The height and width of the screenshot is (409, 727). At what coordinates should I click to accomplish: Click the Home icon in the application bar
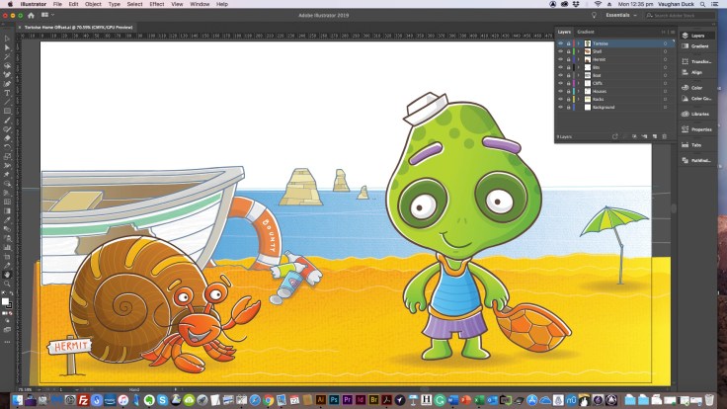point(30,16)
